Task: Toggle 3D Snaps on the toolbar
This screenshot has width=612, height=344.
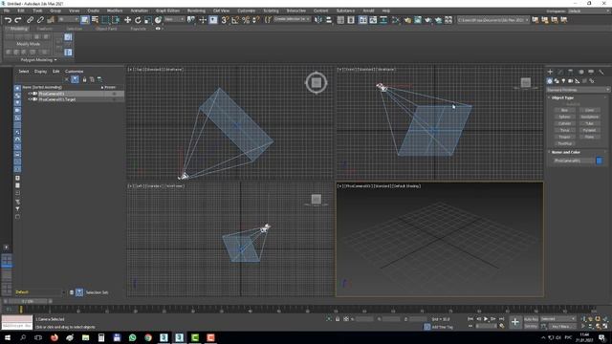Action: 225,20
